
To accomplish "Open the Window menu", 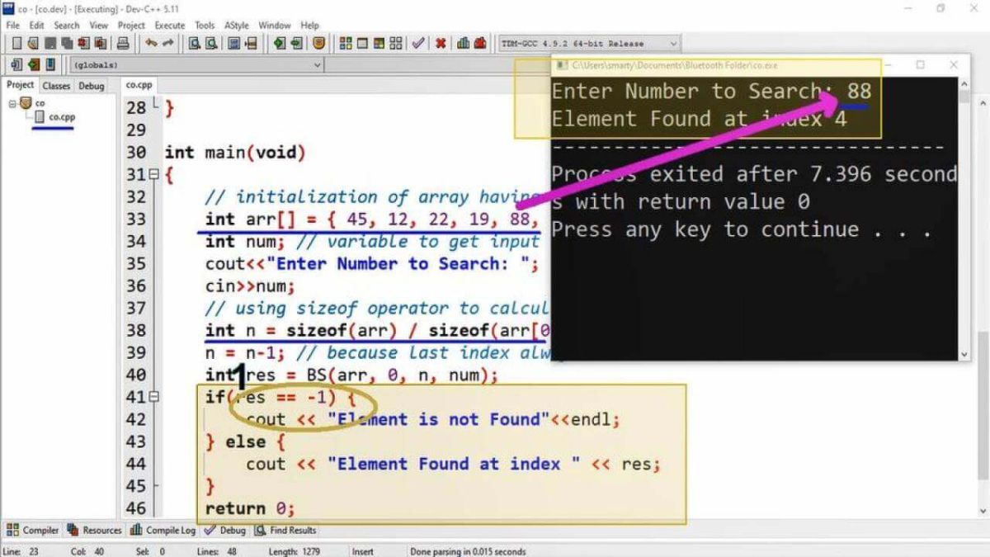I will point(275,26).
